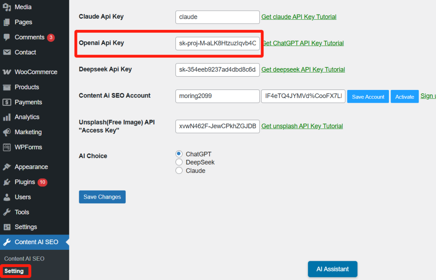Focus the Claude Api Key field
The height and width of the screenshot is (280, 436).
coord(218,17)
